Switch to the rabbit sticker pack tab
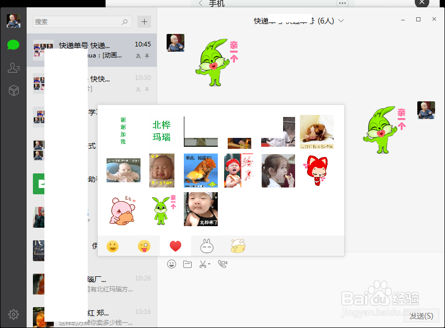 coord(206,245)
